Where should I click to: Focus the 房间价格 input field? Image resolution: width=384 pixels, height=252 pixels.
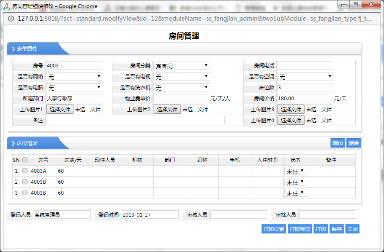[x=305, y=99]
